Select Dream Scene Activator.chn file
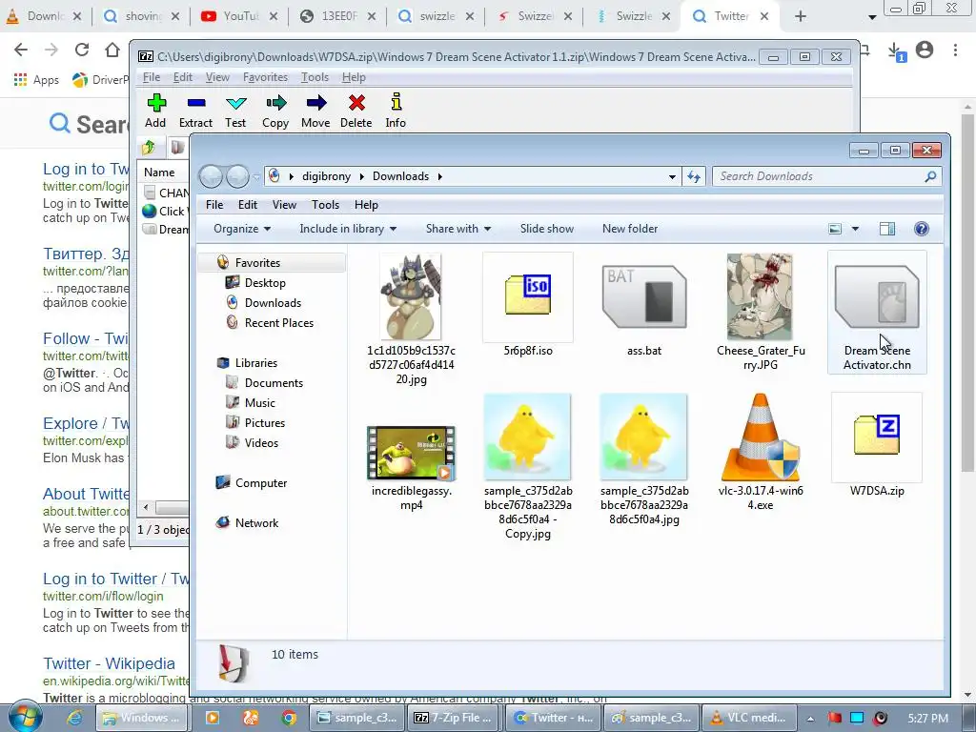The width and height of the screenshot is (976, 732). click(x=877, y=313)
